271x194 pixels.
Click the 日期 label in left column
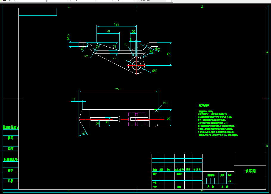click(x=10, y=181)
